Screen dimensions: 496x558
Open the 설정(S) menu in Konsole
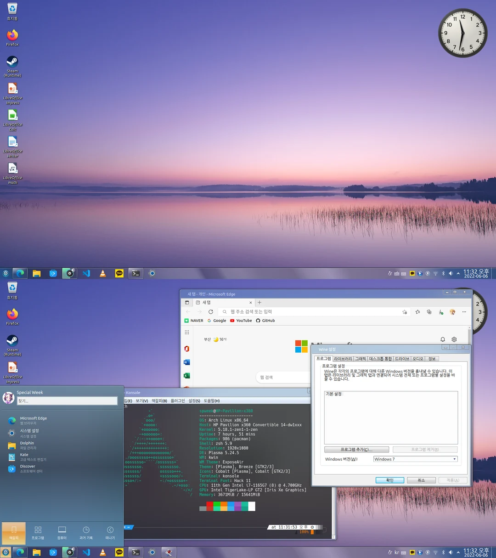click(194, 400)
